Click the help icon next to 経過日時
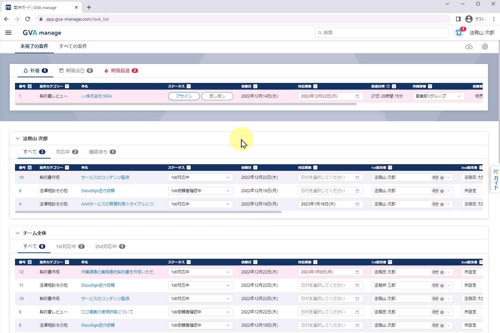This screenshot has height=333, width=500. (x=388, y=86)
